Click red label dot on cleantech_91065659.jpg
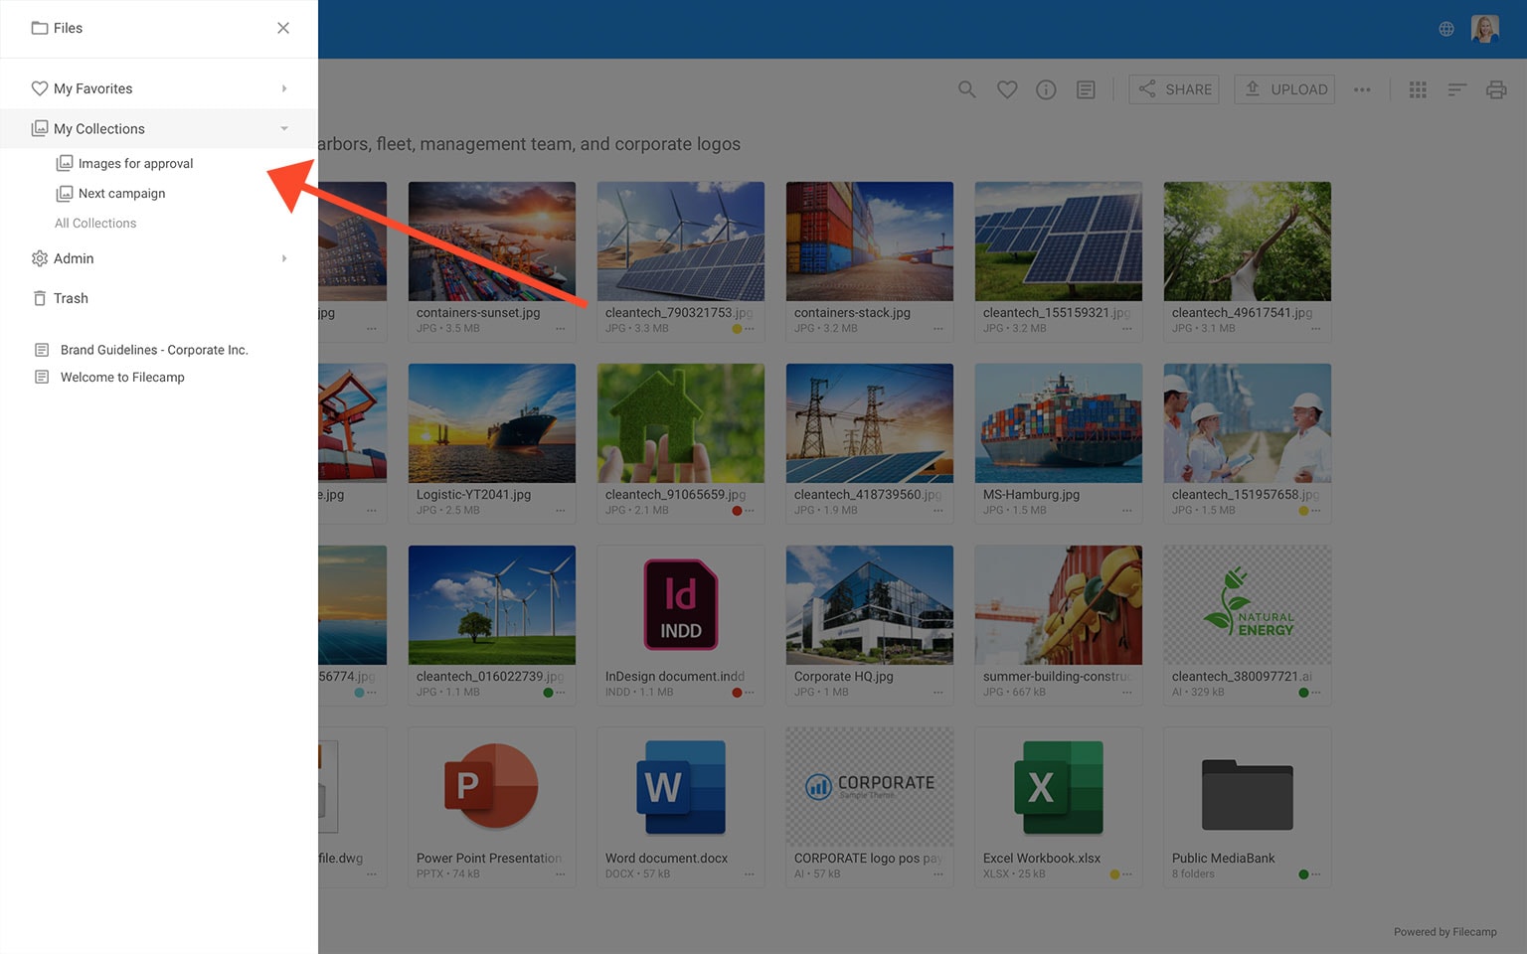1527x954 pixels. (x=737, y=511)
